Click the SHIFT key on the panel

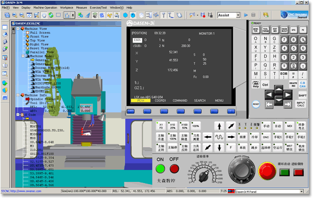(302, 95)
